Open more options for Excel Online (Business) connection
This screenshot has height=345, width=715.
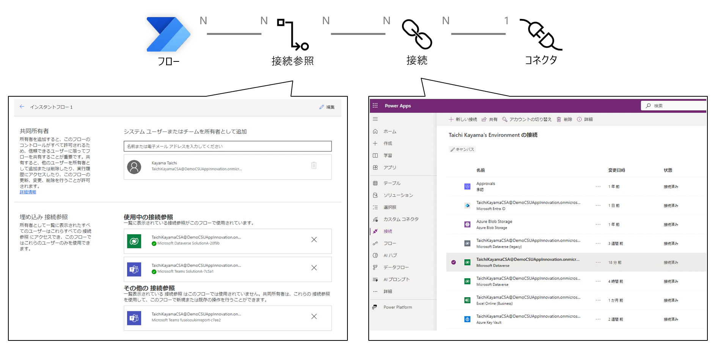pyautogui.click(x=598, y=300)
